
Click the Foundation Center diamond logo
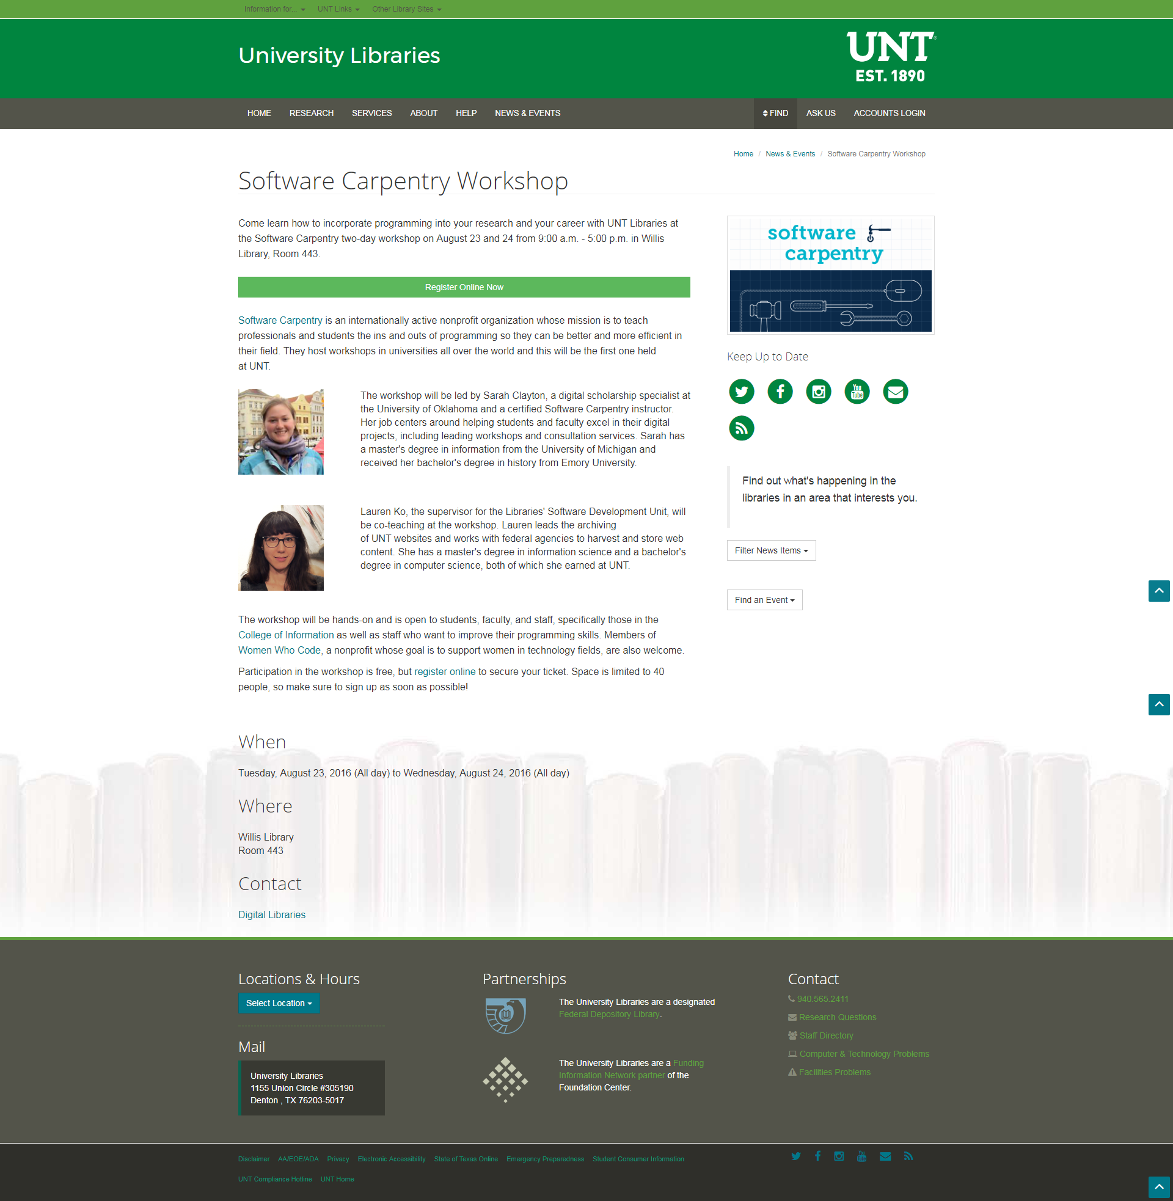(x=505, y=1079)
